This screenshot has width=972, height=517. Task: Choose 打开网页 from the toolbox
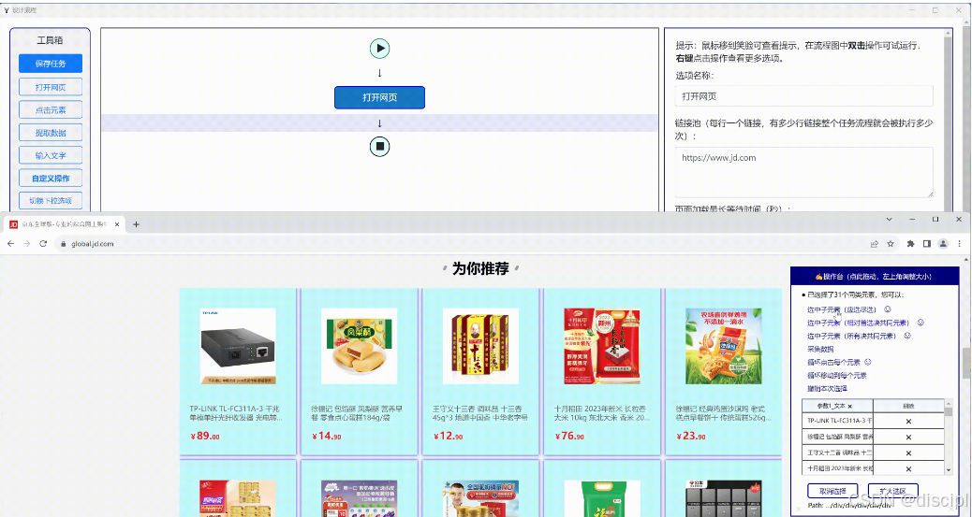pyautogui.click(x=51, y=87)
